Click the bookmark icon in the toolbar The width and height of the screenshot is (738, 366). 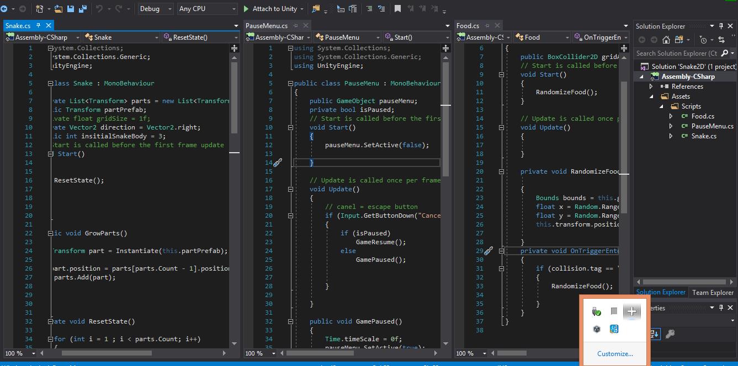[x=397, y=9]
